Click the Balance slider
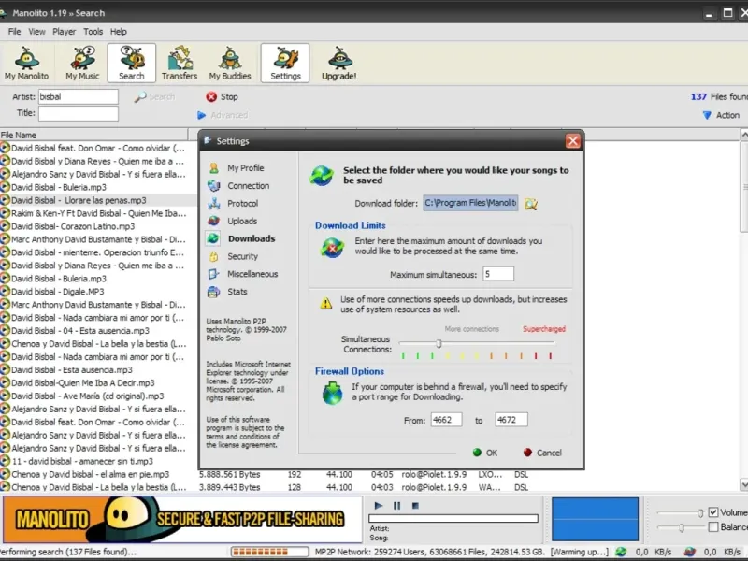 click(x=680, y=527)
